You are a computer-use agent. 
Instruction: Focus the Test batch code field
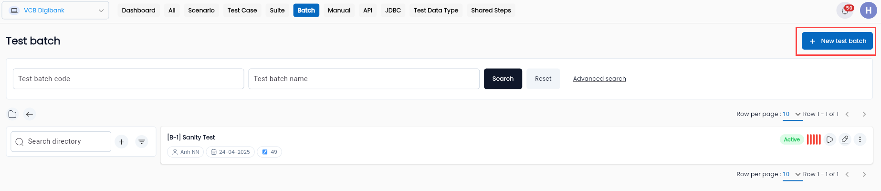(x=128, y=79)
